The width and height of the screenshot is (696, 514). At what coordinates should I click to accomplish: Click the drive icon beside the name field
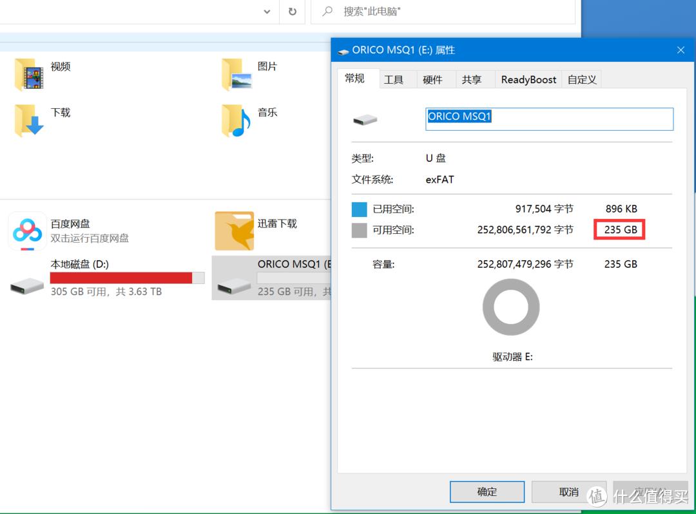coord(365,120)
